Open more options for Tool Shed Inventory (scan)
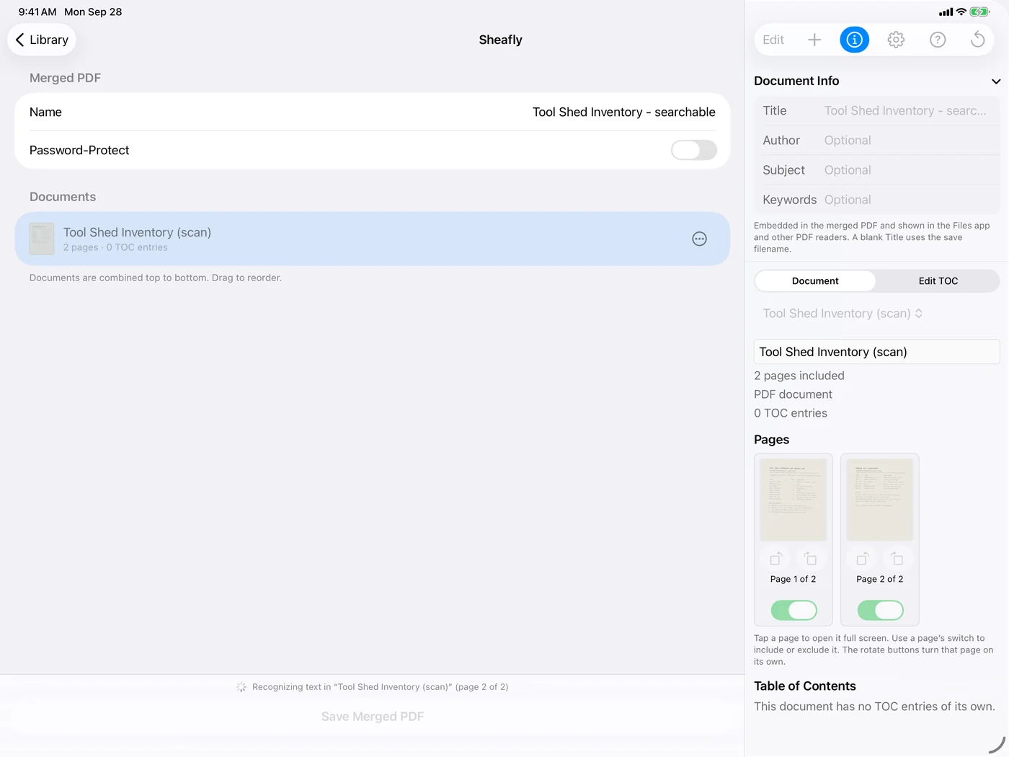This screenshot has height=757, width=1009. tap(699, 239)
